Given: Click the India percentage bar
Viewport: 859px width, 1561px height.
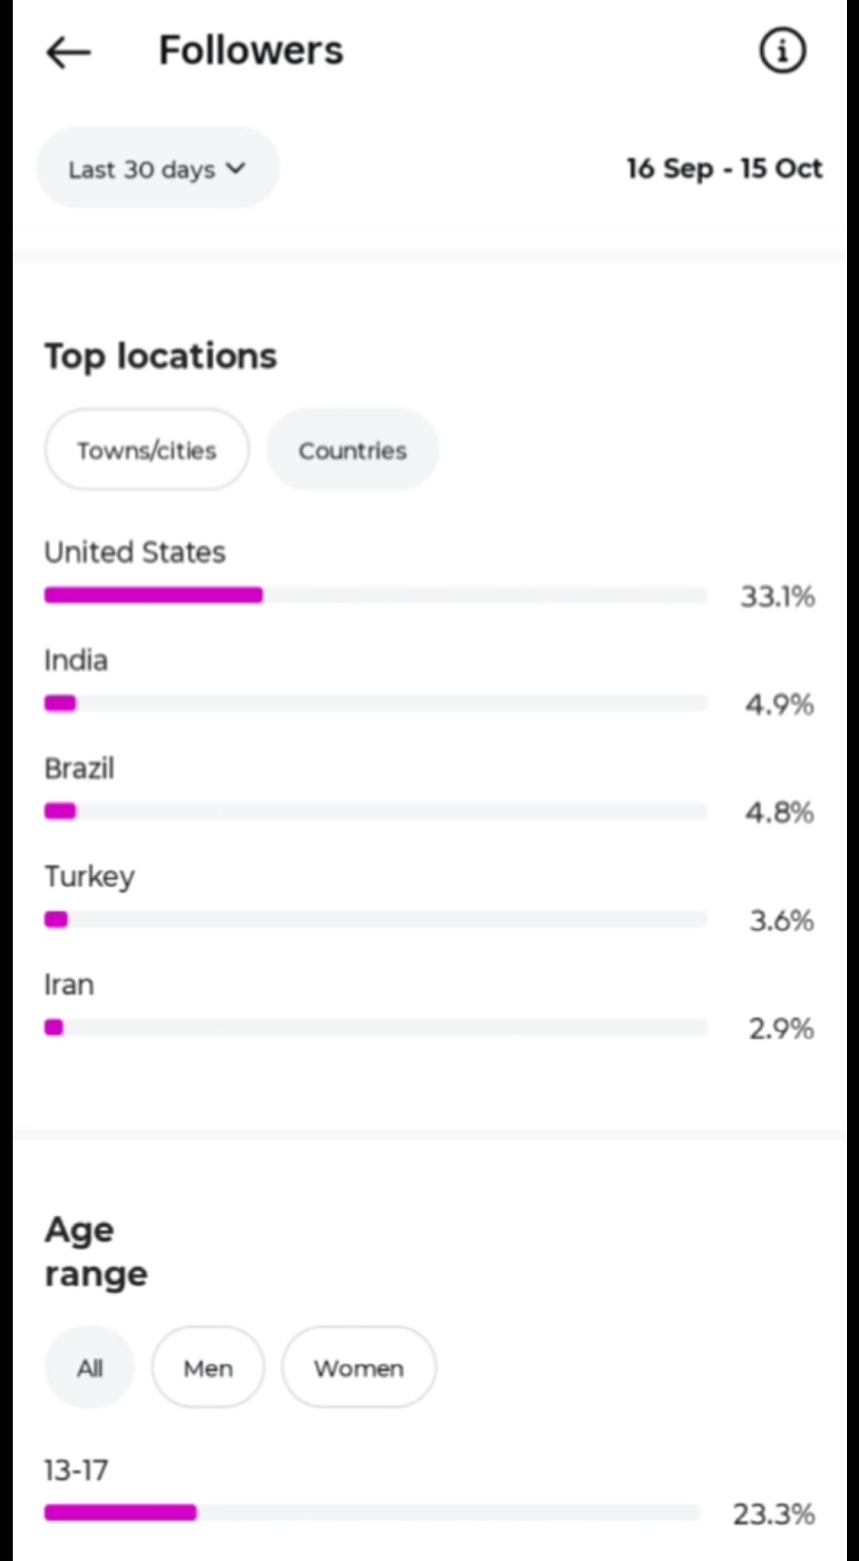Looking at the screenshot, I should click(x=375, y=704).
